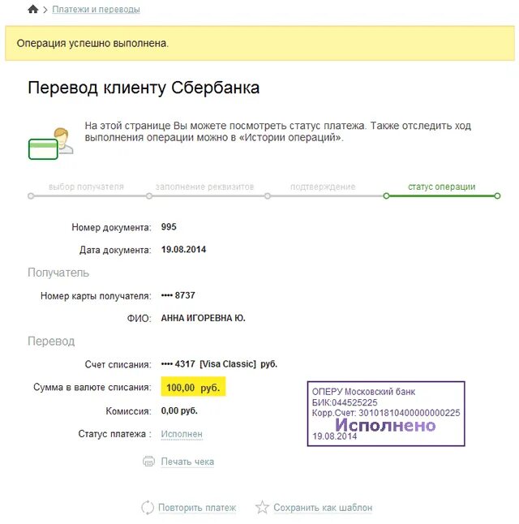Click the final green progress marker dot
Screen dimensions: 519x524
pos(497,195)
